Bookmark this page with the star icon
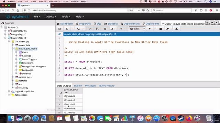This screenshot has width=220, height=123. pyautogui.click(x=148, y=11)
